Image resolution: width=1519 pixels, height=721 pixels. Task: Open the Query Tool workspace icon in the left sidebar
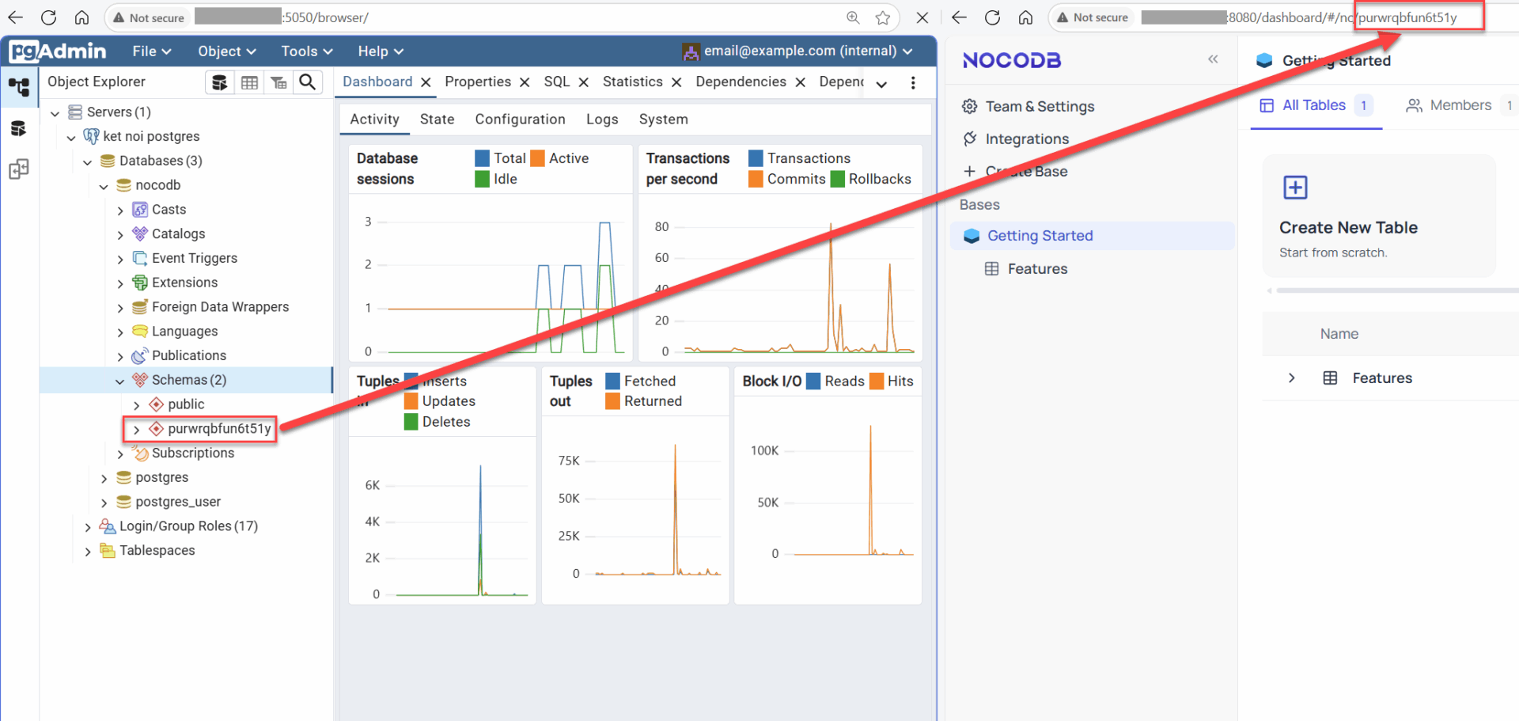(19, 127)
